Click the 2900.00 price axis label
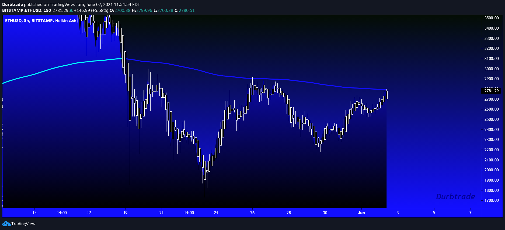 coord(492,79)
